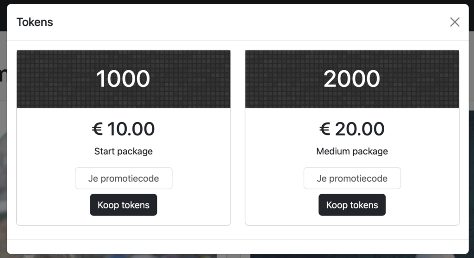Click empty space below Medium package's Koop tokens
474x258 pixels.
point(352,221)
